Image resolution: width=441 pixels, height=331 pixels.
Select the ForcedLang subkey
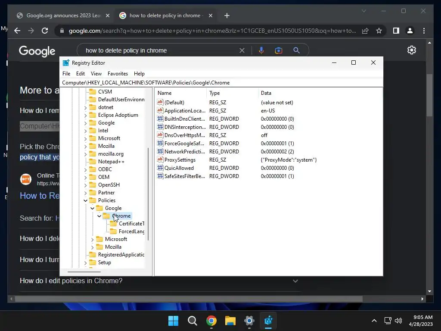tap(131, 231)
